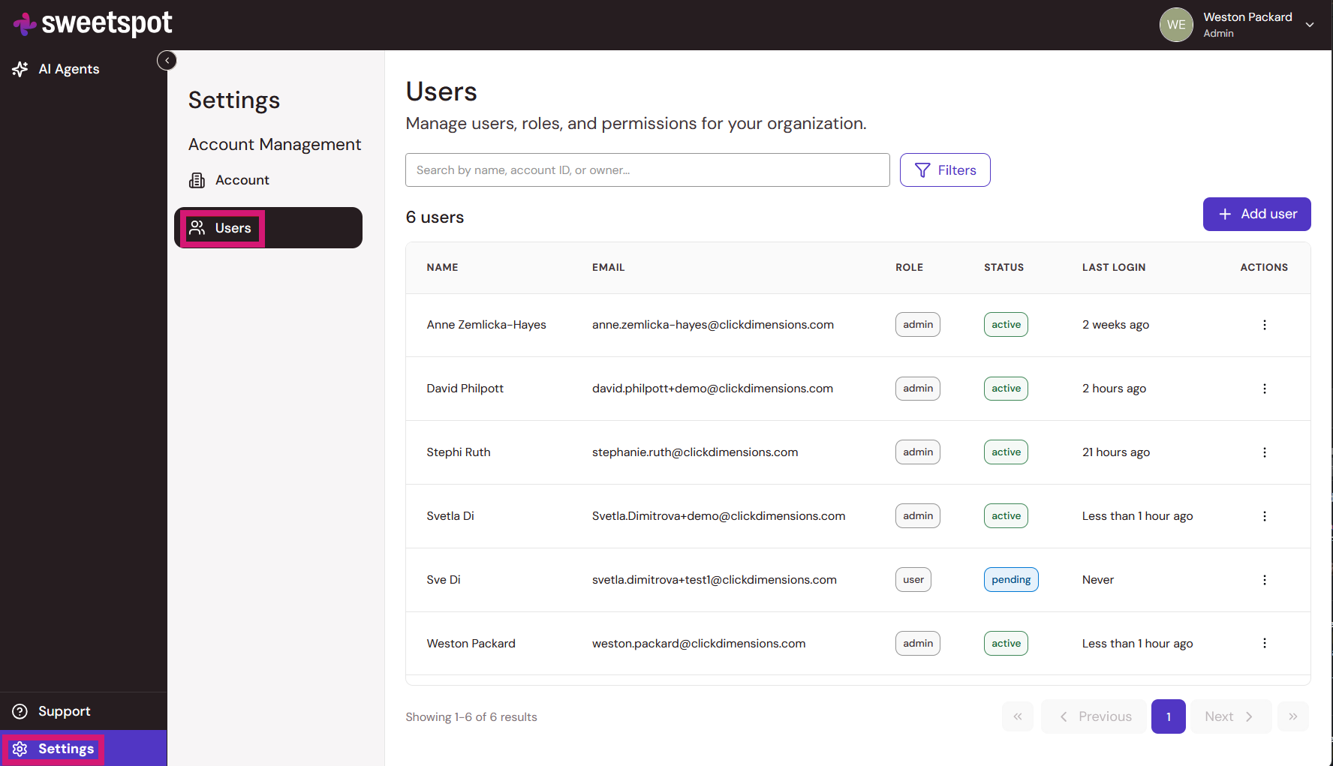Open actions menu for Svetla Di
The width and height of the screenshot is (1333, 766).
[1264, 516]
